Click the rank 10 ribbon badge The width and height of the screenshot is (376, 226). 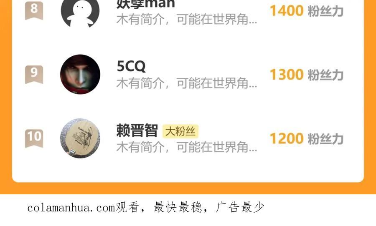(x=34, y=138)
